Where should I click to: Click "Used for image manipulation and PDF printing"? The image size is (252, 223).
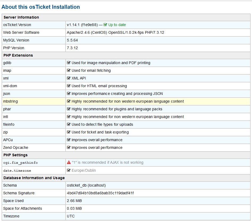tap(111, 63)
